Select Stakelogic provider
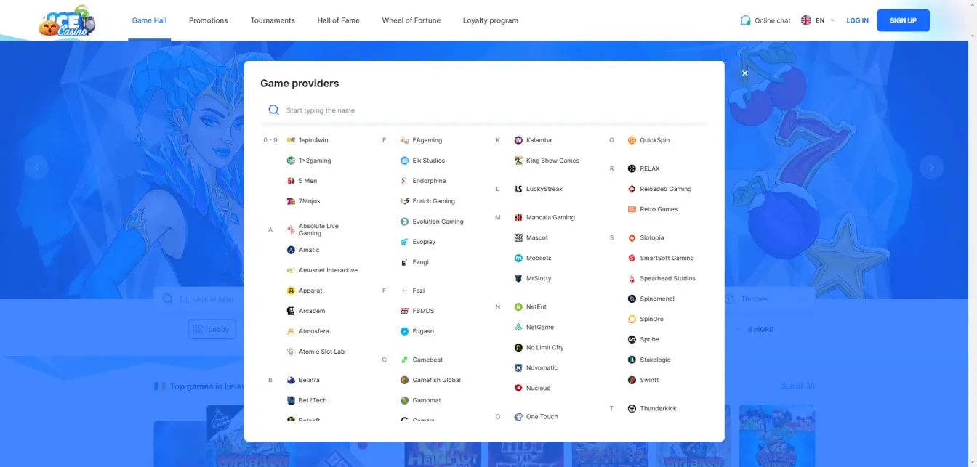Viewport: 977px width, 467px height. 650,360
